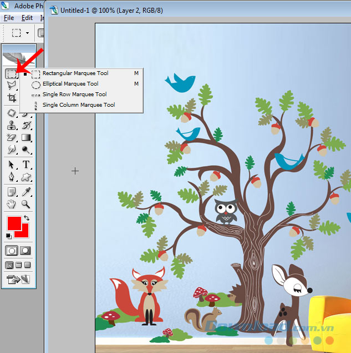
Task: Pick the Clone Stamp tool
Action: (11, 125)
